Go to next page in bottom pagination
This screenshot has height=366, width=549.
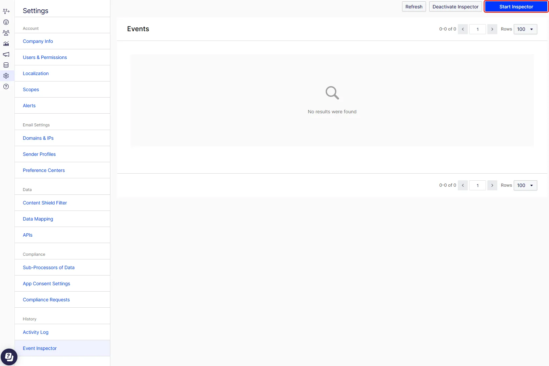(492, 185)
